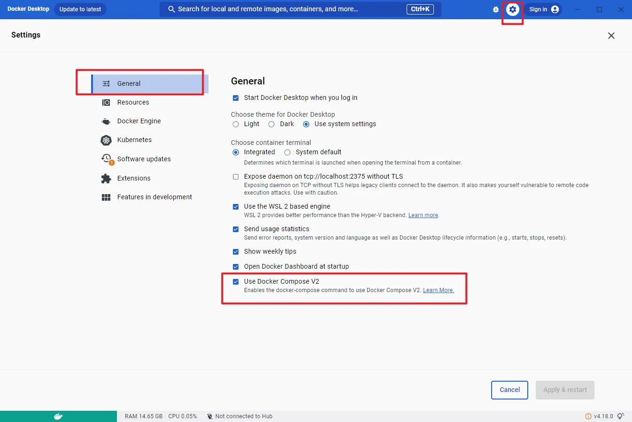Toggle Show weekly tips checkbox
This screenshot has width=632, height=422.
(x=236, y=252)
